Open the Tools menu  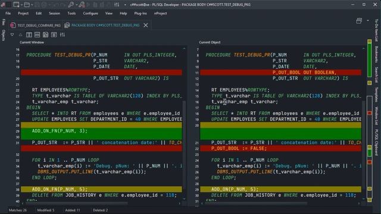(71, 13)
